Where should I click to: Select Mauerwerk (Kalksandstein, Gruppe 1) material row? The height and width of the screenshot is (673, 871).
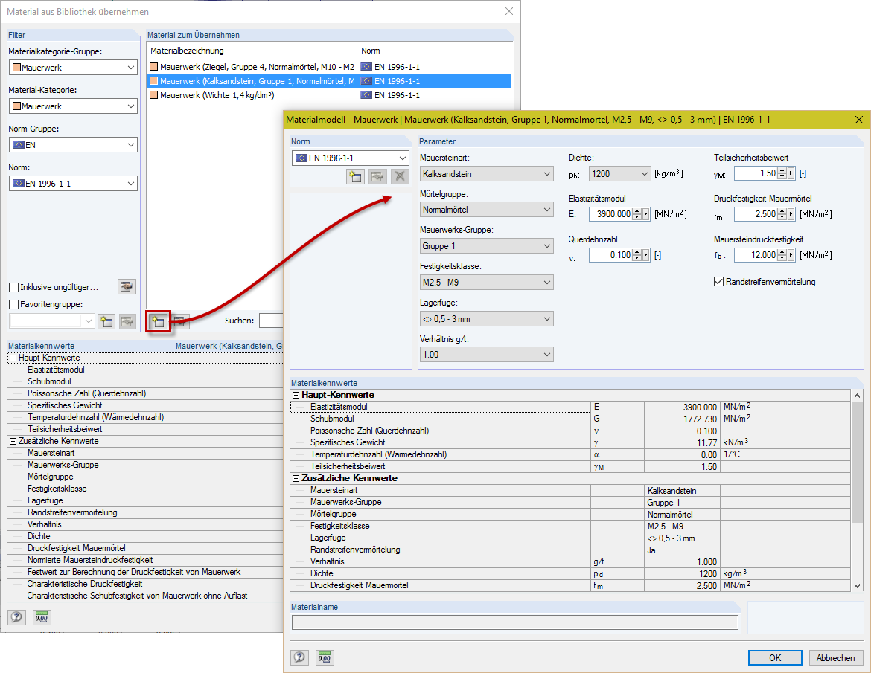click(x=329, y=81)
